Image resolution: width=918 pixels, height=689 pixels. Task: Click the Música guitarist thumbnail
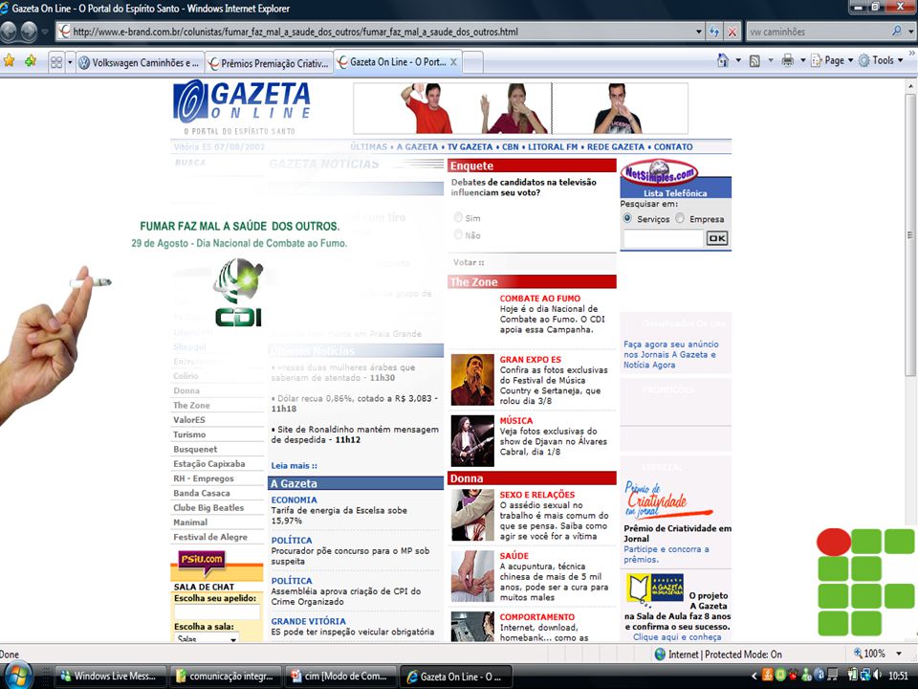pos(472,440)
